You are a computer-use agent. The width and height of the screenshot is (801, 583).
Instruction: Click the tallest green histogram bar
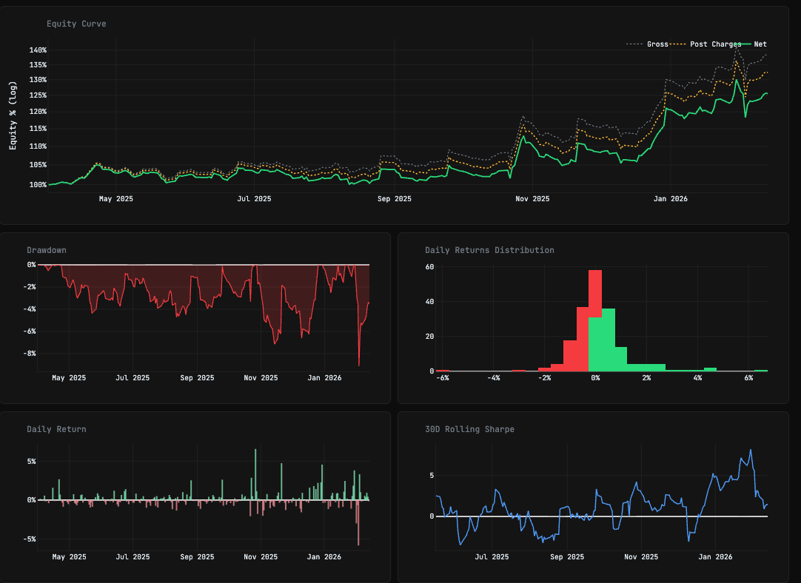click(609, 339)
